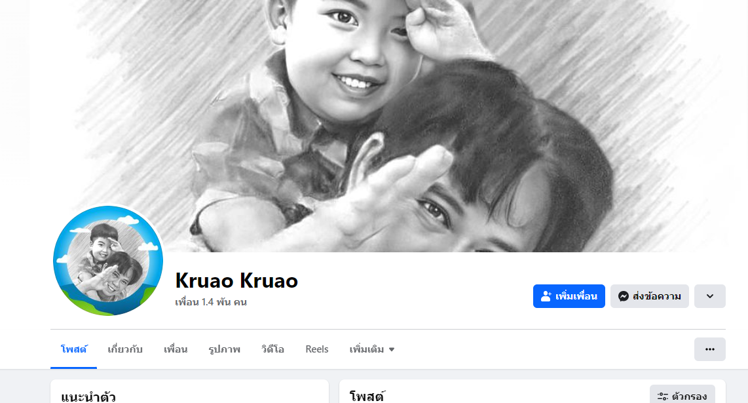Click the Messenger icon in message button
The height and width of the screenshot is (403, 748).
tap(623, 296)
